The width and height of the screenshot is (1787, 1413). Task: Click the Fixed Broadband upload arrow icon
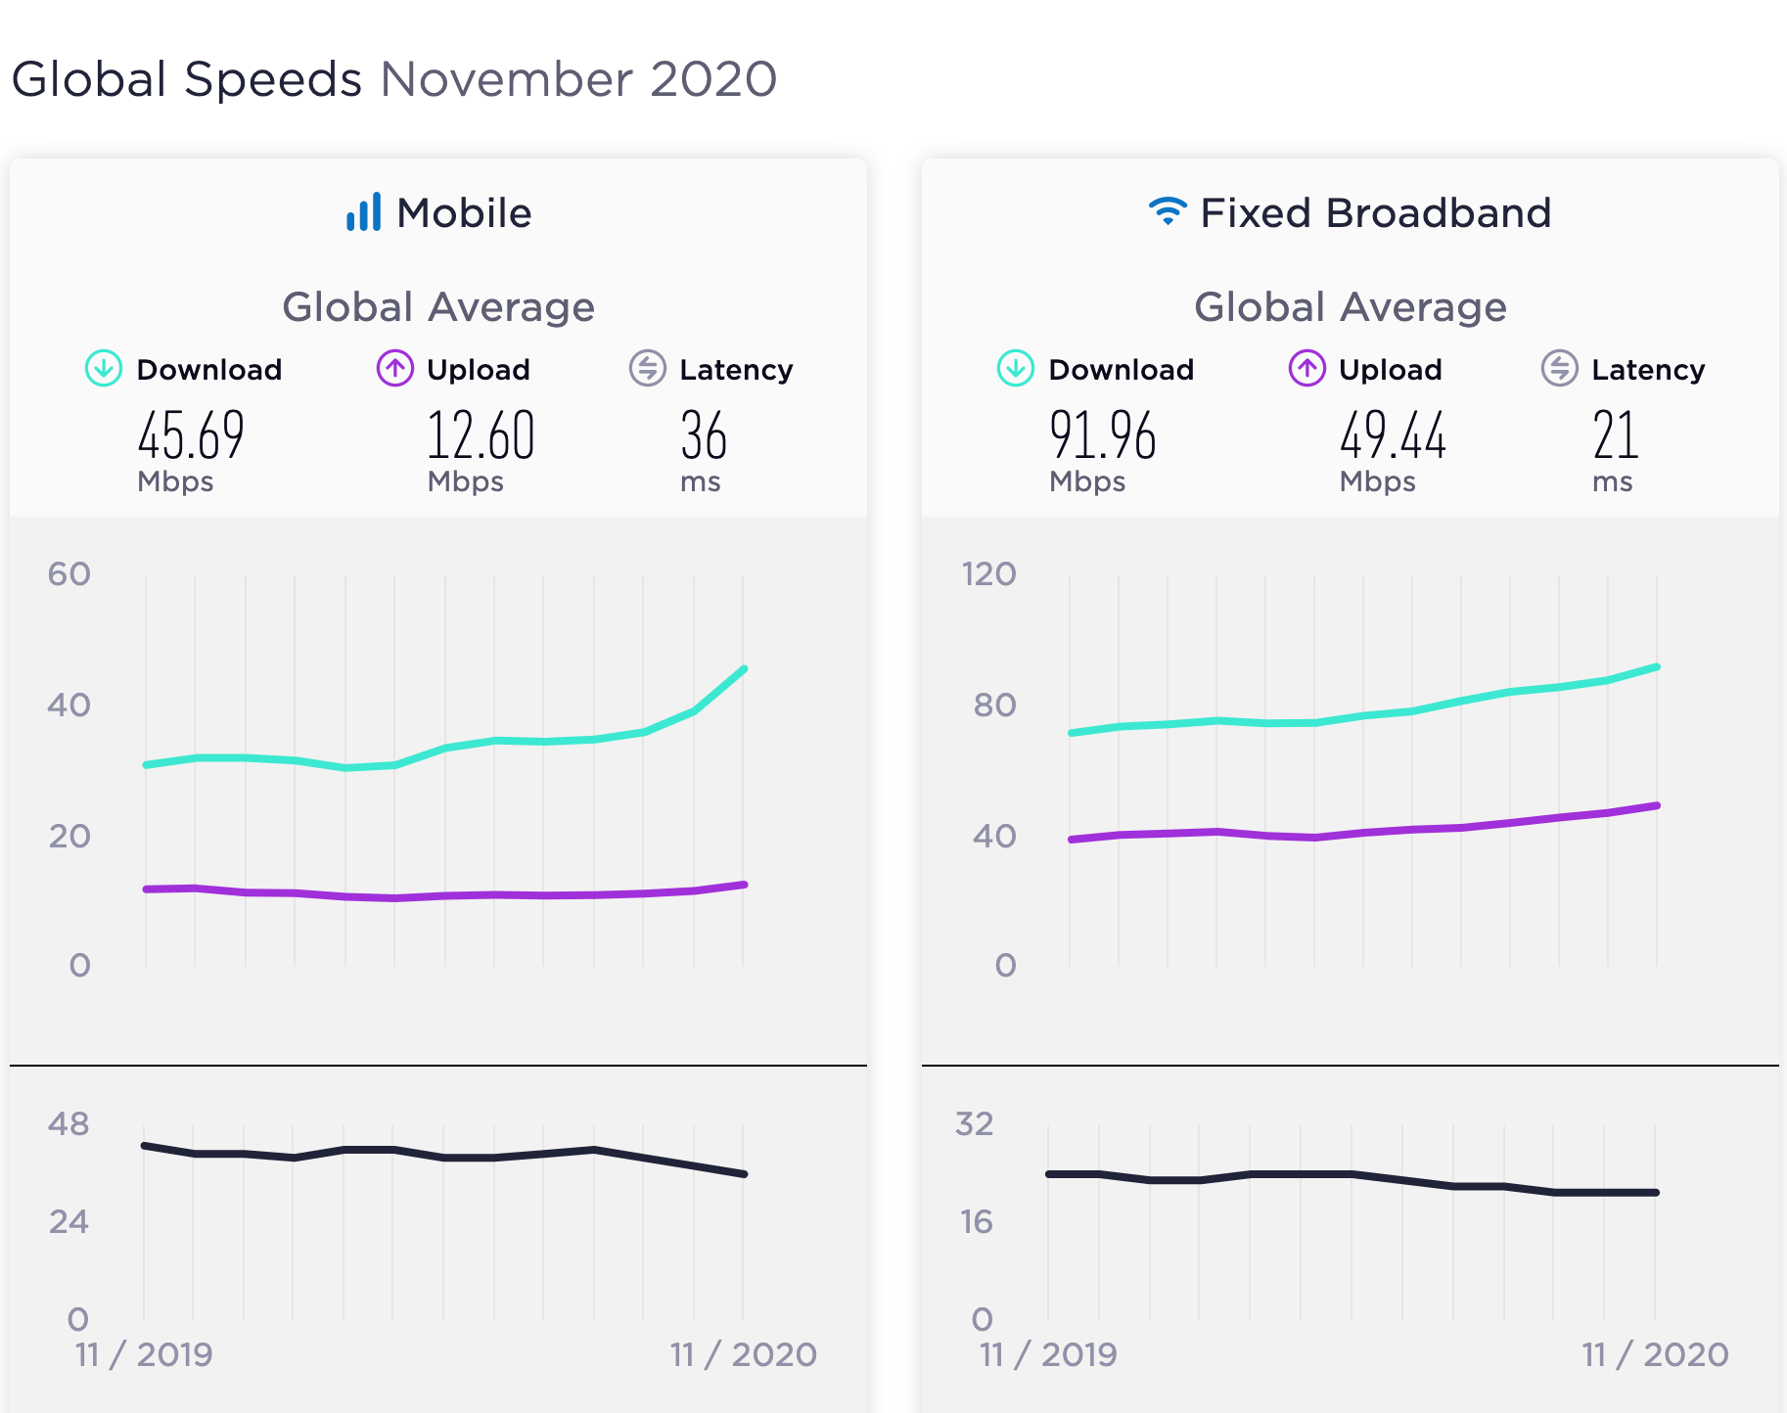[x=1306, y=369]
